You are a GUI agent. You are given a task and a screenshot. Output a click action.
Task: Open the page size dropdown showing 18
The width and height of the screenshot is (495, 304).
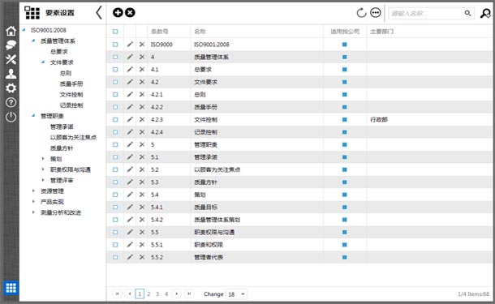pyautogui.click(x=236, y=294)
